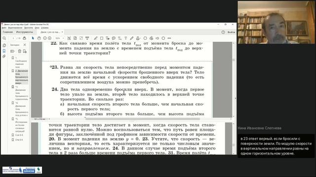316x177 pixels.
Task: Click the horizontal scrollbar under upper pane
Action: point(143,119)
